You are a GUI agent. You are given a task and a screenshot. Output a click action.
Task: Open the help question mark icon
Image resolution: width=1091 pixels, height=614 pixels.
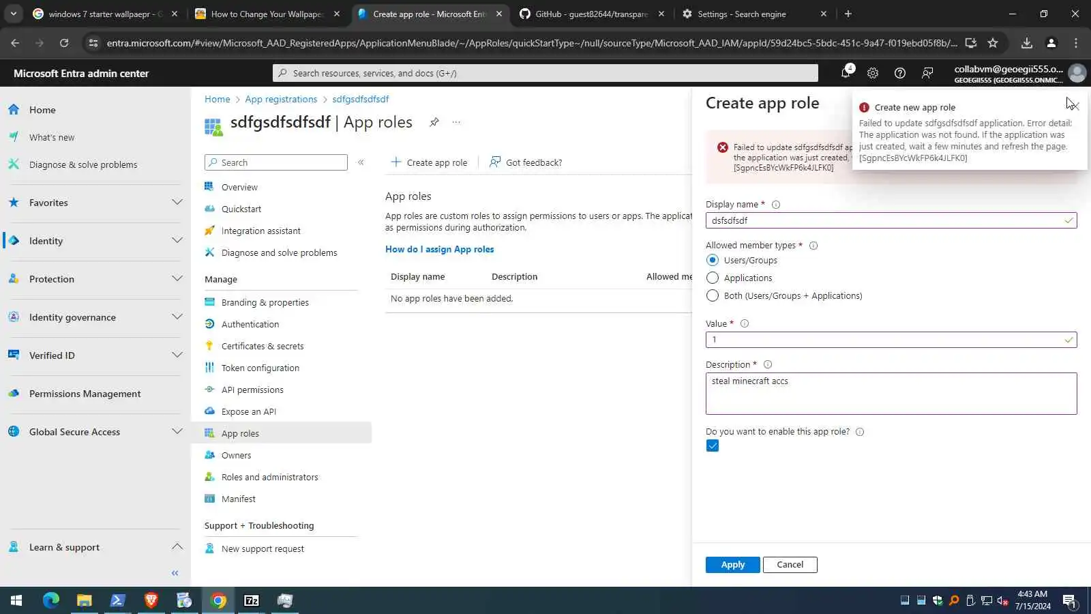pos(900,73)
